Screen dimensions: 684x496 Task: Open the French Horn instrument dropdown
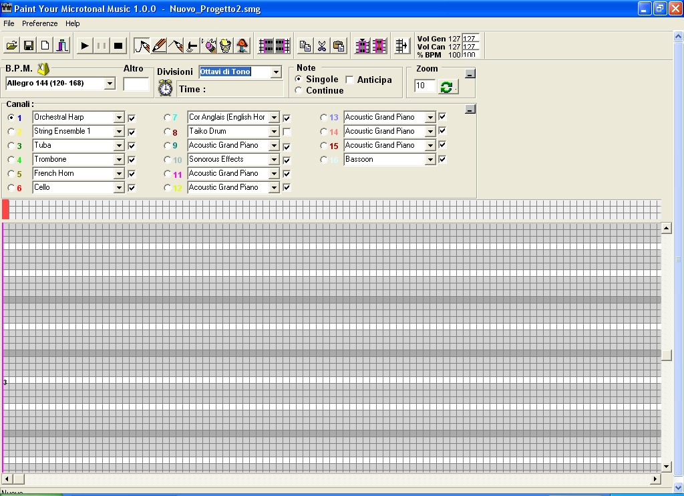pyautogui.click(x=119, y=173)
